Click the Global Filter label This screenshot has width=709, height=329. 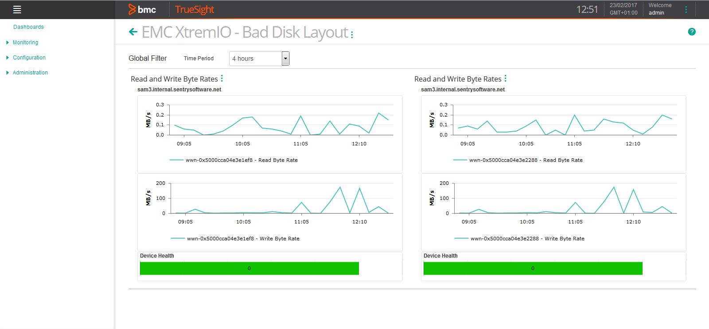(148, 58)
